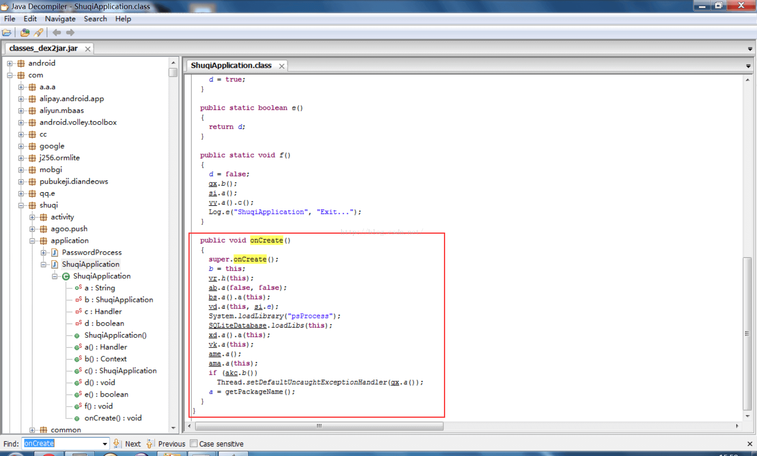757x456 pixels.
Task: Click the Next search result icon
Action: pyautogui.click(x=117, y=443)
